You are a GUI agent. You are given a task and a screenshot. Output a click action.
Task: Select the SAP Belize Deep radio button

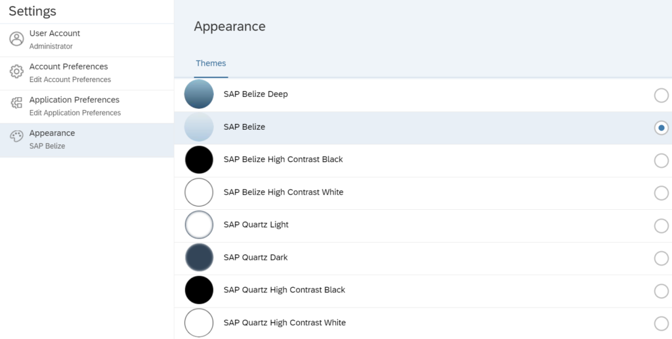[661, 95]
